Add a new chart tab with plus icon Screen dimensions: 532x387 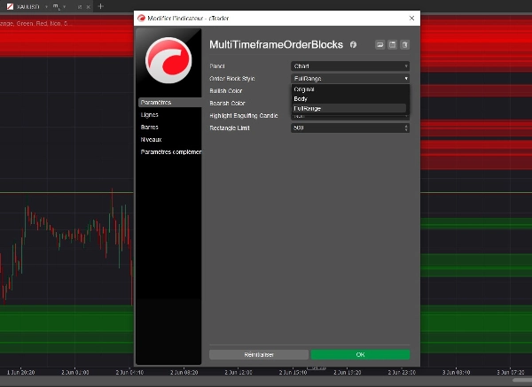(101, 6)
